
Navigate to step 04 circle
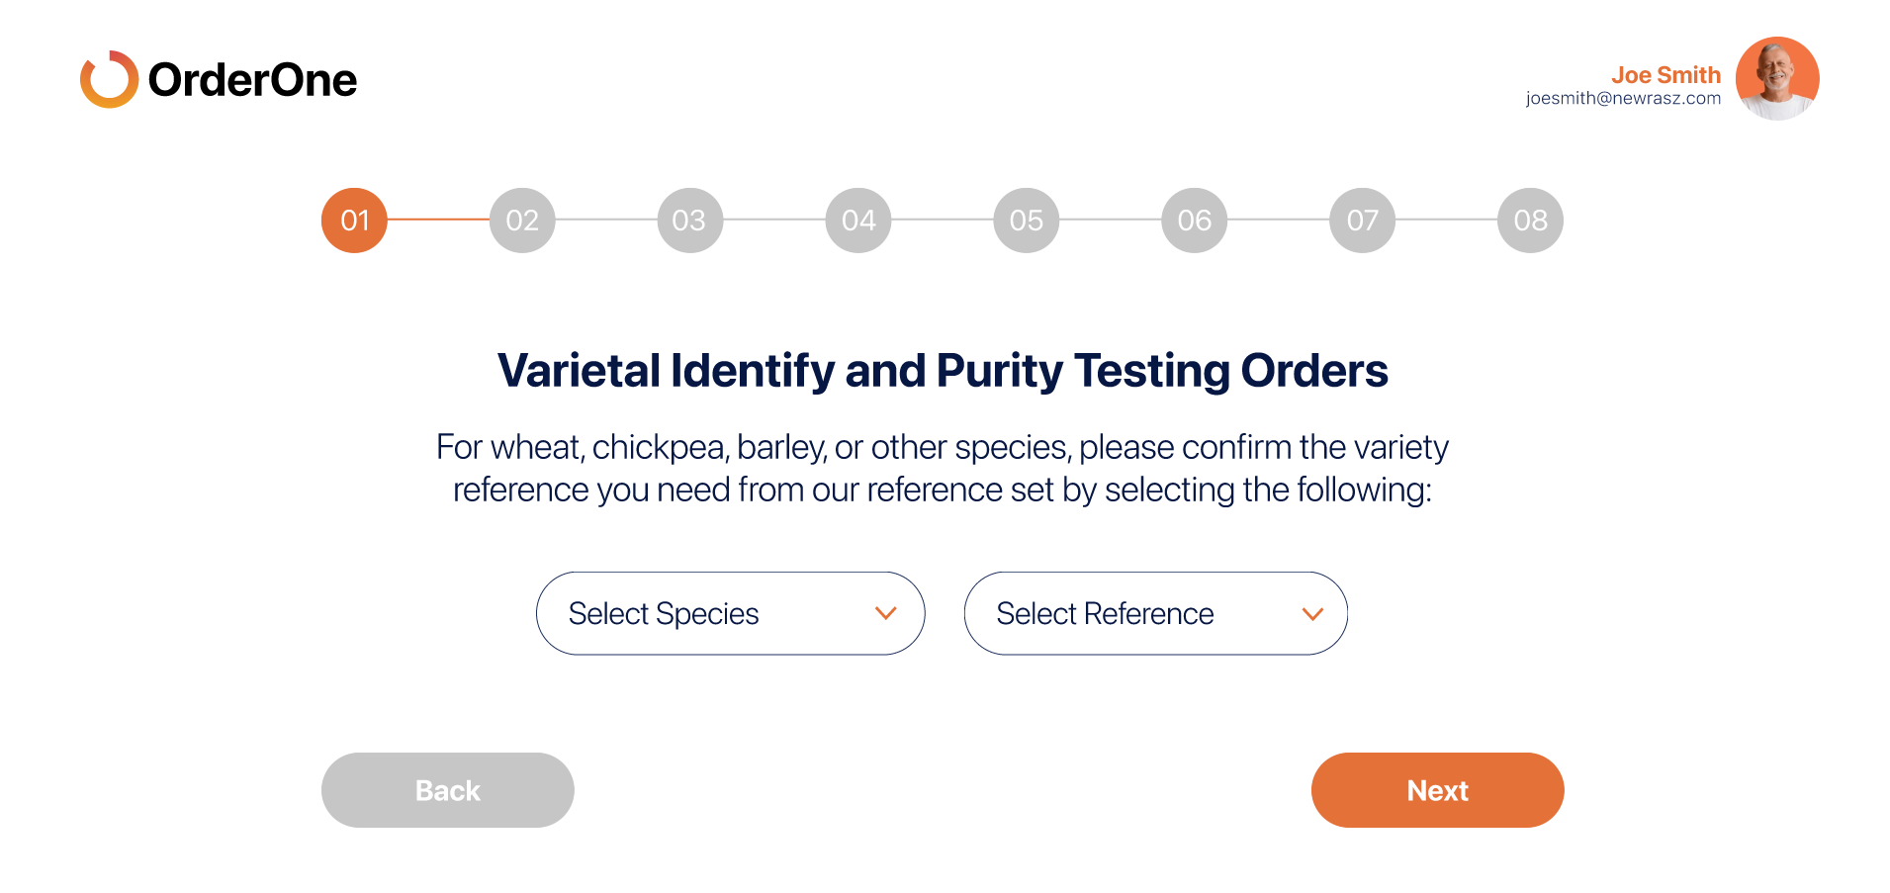(858, 221)
